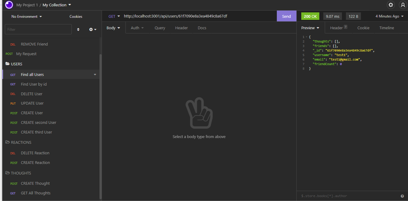The image size is (408, 201).
Task: Select the Find User by id request
Action: click(51, 84)
